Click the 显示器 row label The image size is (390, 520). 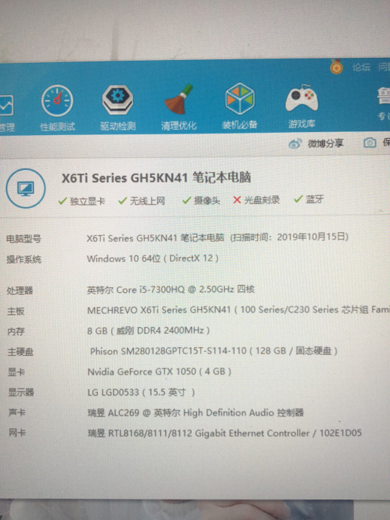coord(21,393)
